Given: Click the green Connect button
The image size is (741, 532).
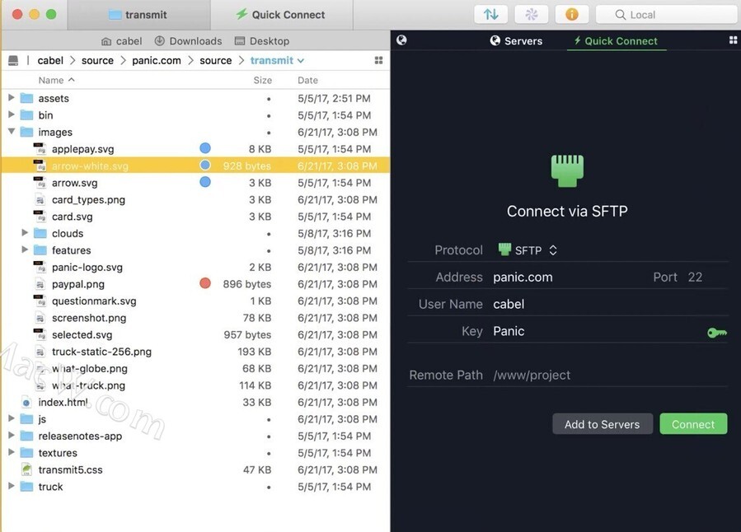Looking at the screenshot, I should (693, 424).
